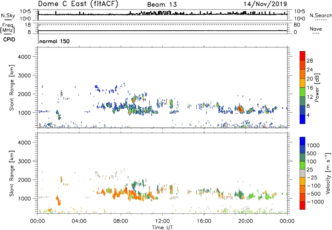Click the red bottom velocity colorbar segment

click(303, 206)
